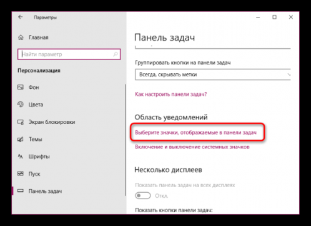Toggle Показать панель задач на всех дисплеях
Viewport: 311px width, 226px height.
click(x=143, y=195)
